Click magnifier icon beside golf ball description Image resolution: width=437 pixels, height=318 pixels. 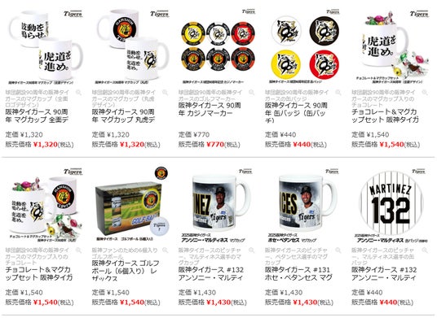[166, 250]
